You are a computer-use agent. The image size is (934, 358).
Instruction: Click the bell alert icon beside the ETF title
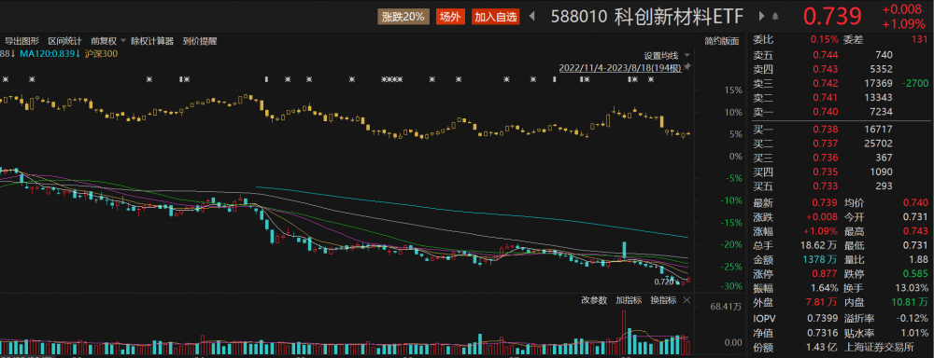[775, 17]
